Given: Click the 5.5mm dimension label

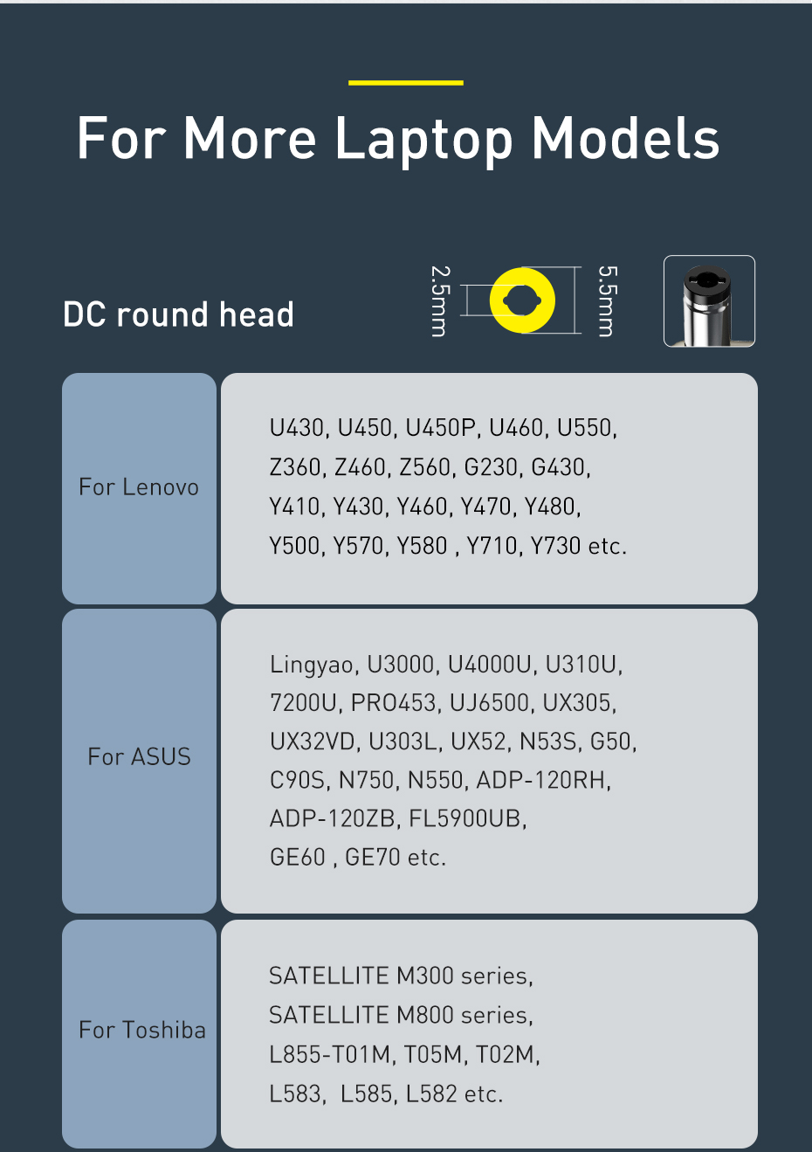Looking at the screenshot, I should pos(606,301).
